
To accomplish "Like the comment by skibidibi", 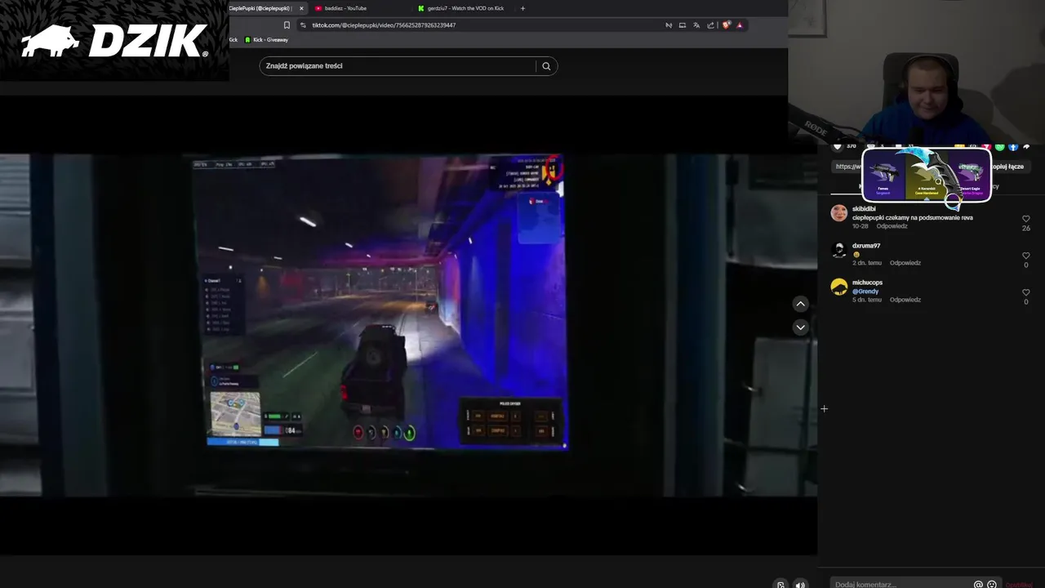I will tap(1026, 219).
